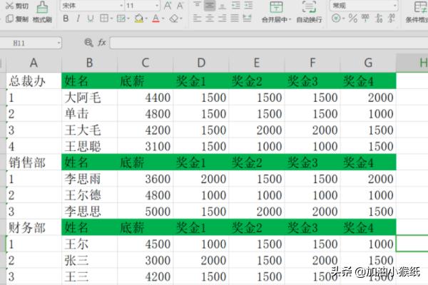This screenshot has width=428, height=285.
Task: Open Conditional Formatting (条件格式)
Action: [x=417, y=12]
